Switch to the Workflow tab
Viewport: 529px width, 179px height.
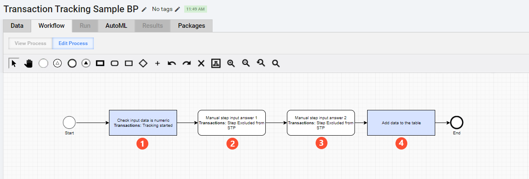click(52, 26)
